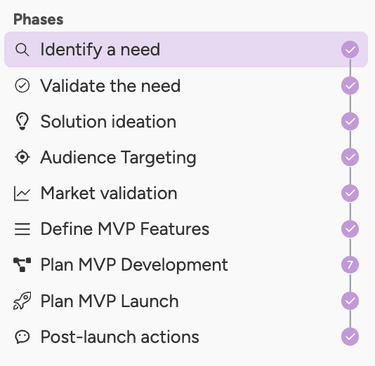The width and height of the screenshot is (375, 366).
Task: Click the circled check icon beside Validate the need
Action: (22, 86)
